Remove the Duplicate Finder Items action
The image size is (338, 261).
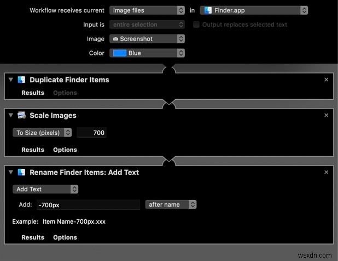point(326,80)
